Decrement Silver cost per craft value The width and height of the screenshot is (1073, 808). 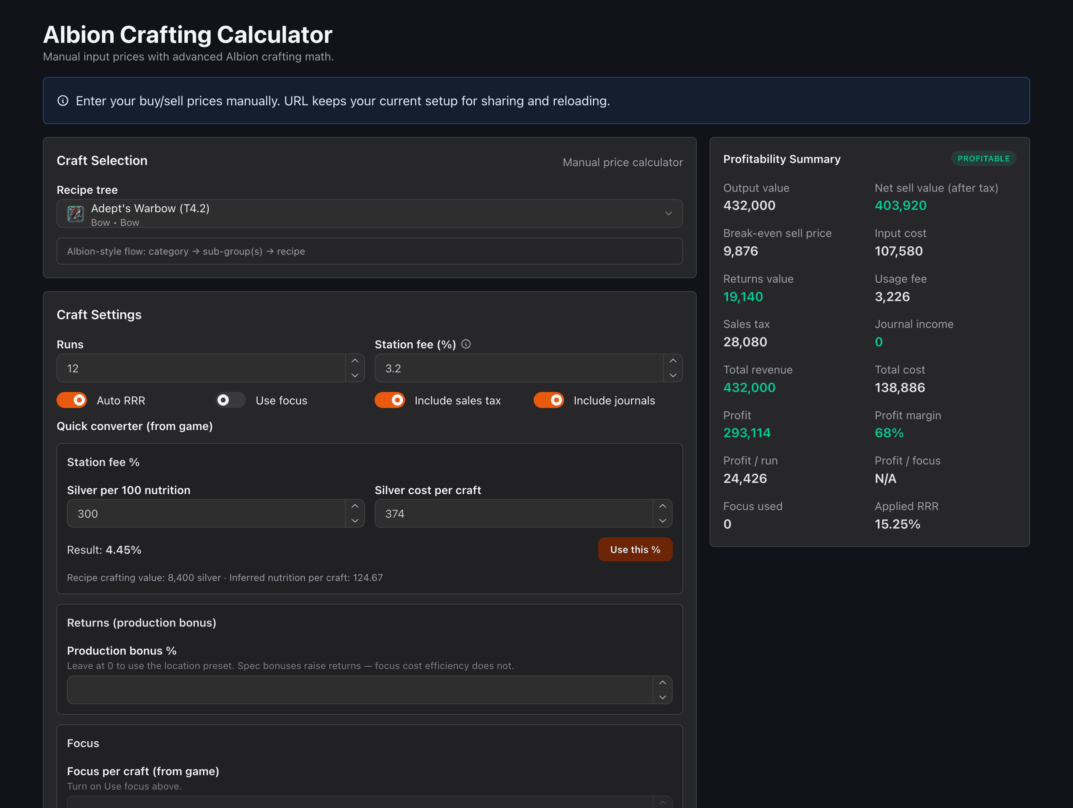pyautogui.click(x=663, y=521)
